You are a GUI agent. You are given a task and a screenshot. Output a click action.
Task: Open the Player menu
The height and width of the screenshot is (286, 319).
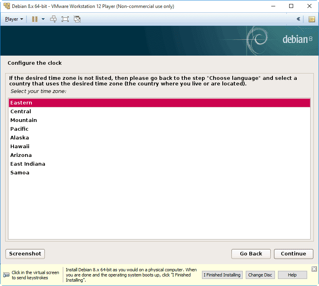14,19
